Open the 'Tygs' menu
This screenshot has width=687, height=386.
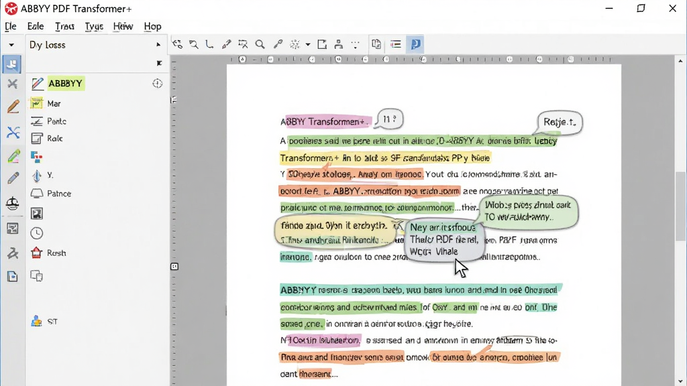(x=94, y=26)
